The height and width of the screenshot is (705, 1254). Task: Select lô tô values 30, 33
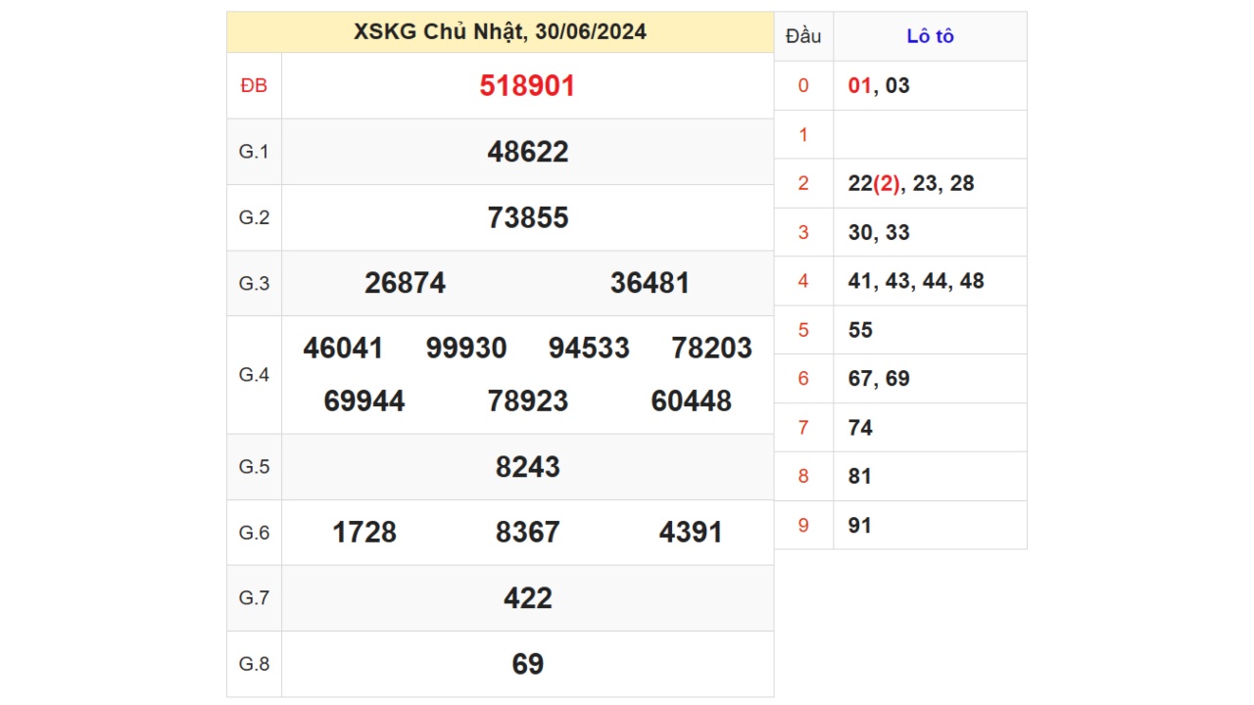(879, 232)
